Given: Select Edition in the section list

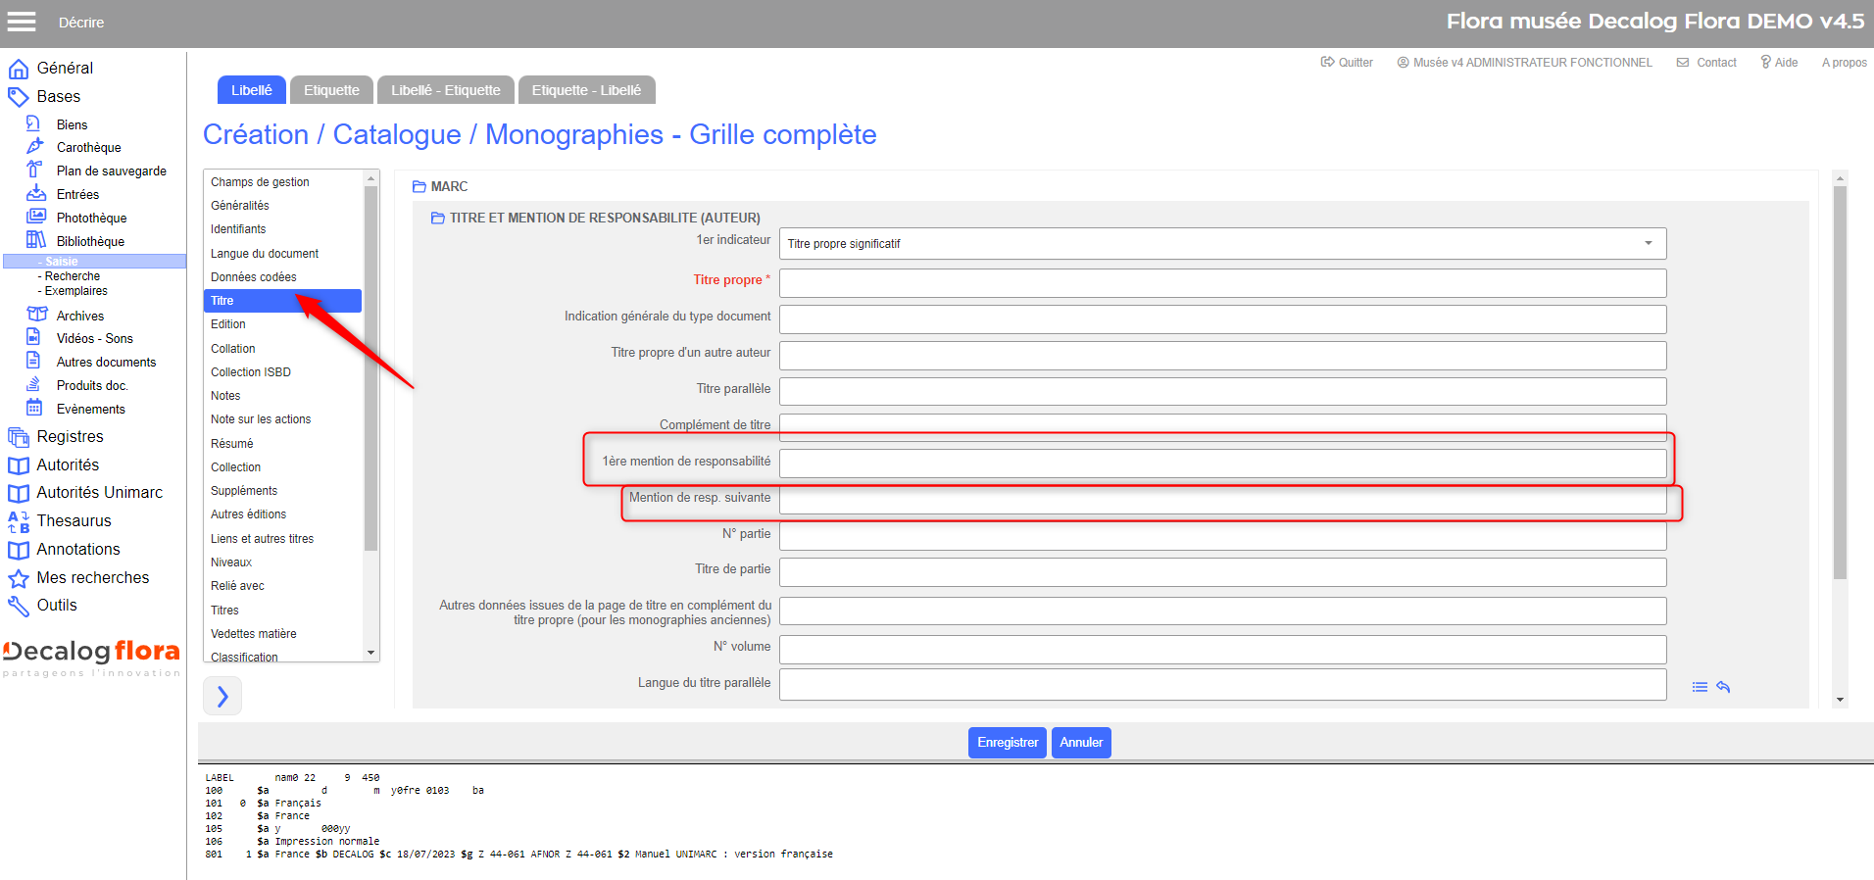Looking at the screenshot, I should 282,324.
